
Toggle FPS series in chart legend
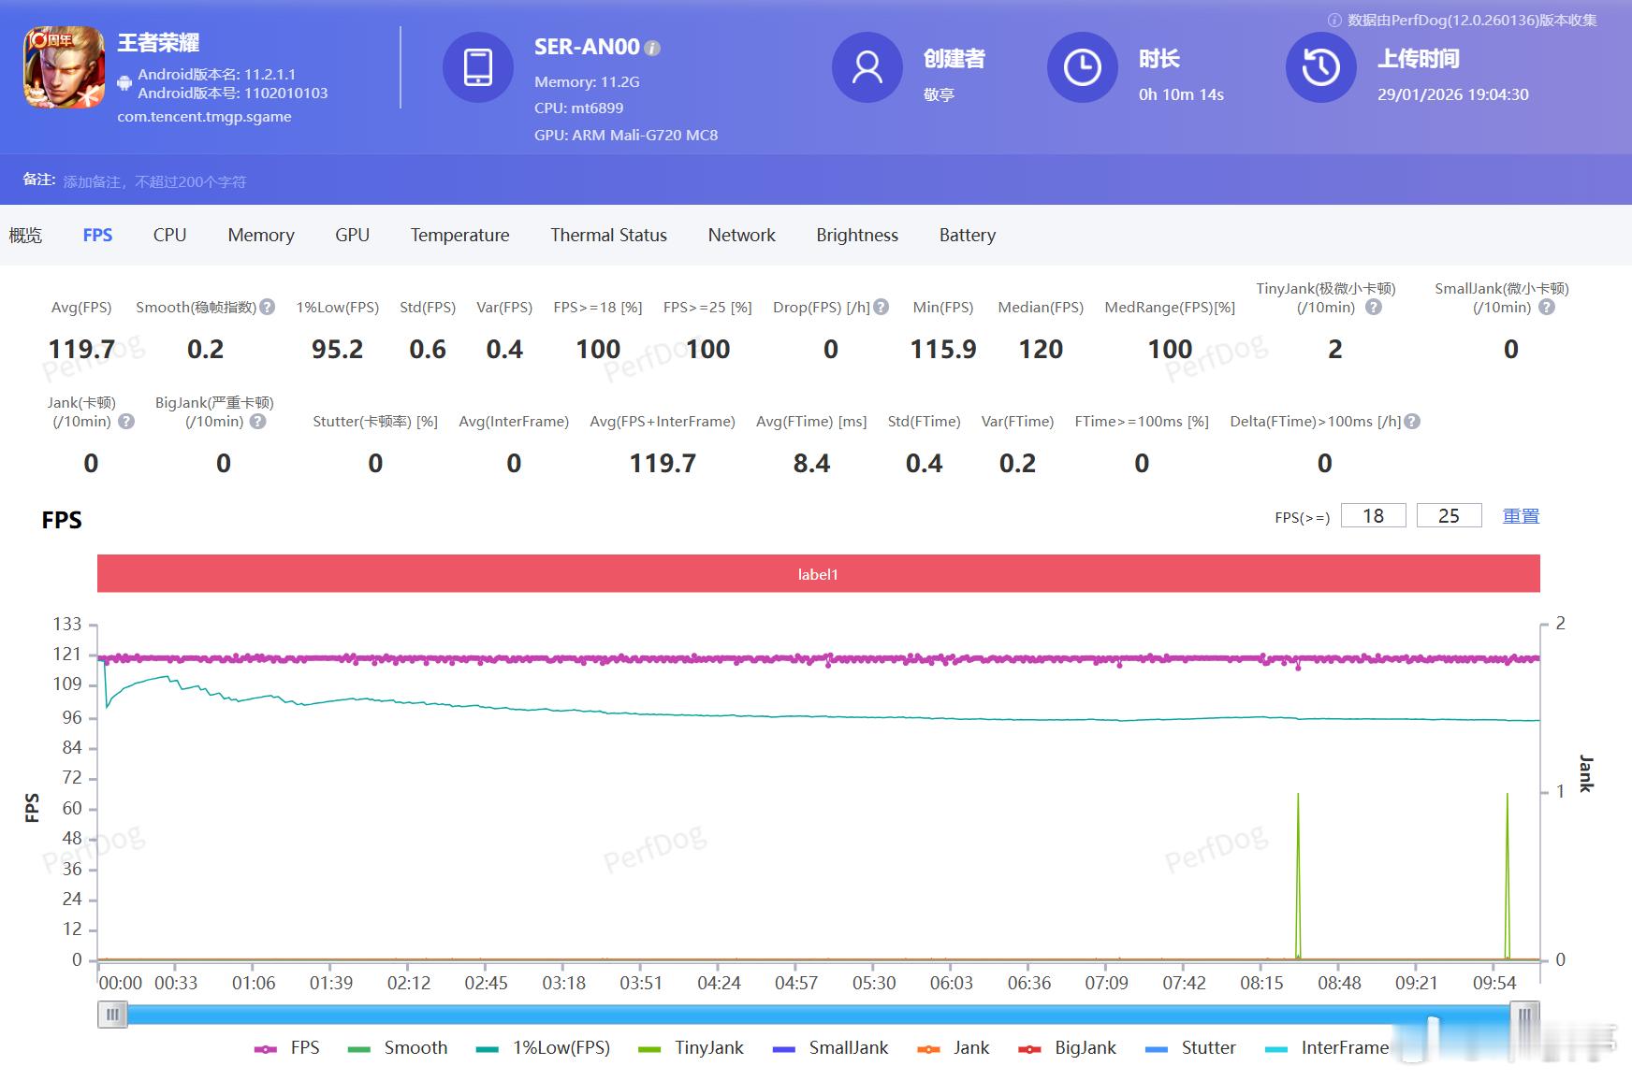287,1048
